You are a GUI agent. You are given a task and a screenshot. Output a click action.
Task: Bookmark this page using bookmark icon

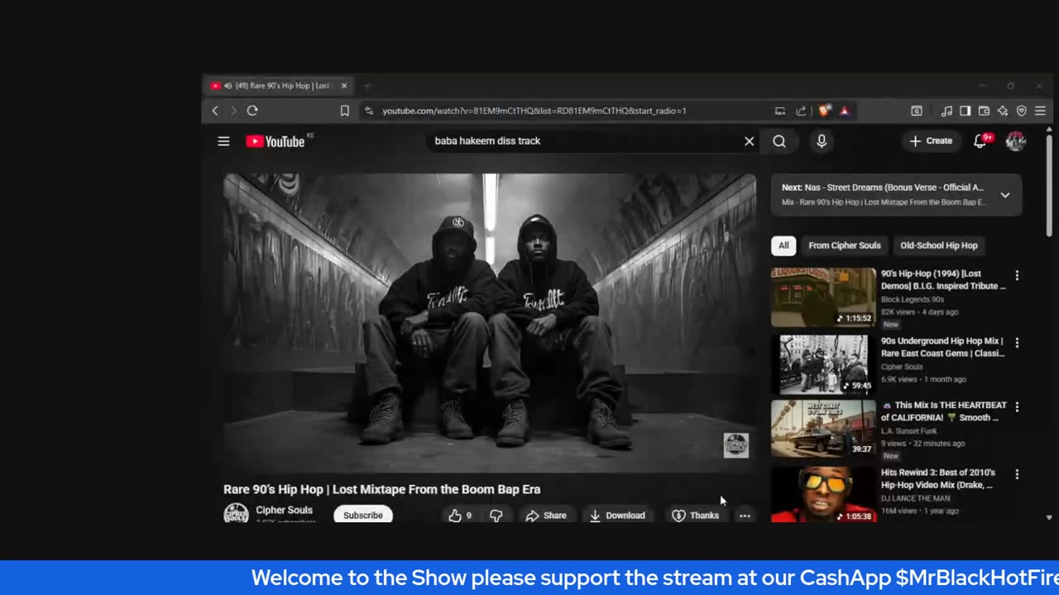pyautogui.click(x=345, y=111)
